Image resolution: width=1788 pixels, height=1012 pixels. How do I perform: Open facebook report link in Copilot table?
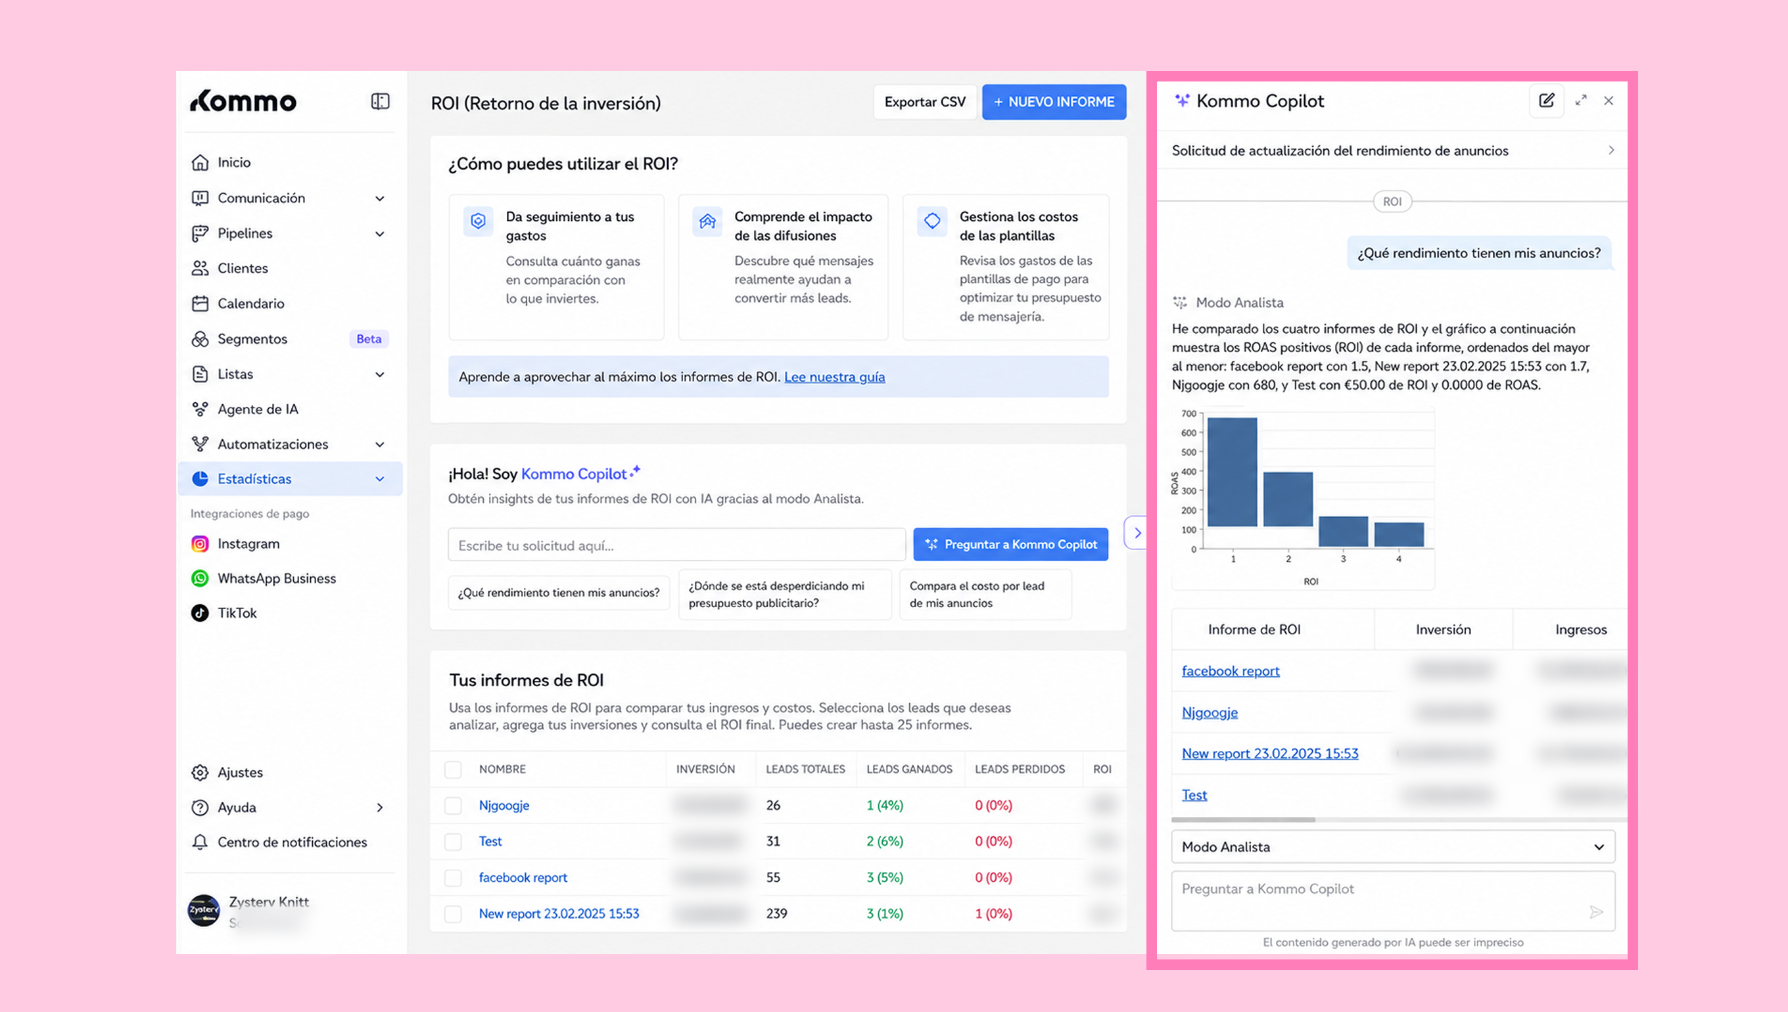click(x=1231, y=671)
